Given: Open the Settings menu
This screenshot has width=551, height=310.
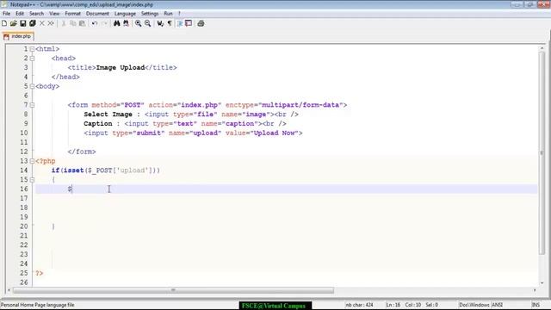Looking at the screenshot, I should click(x=150, y=14).
